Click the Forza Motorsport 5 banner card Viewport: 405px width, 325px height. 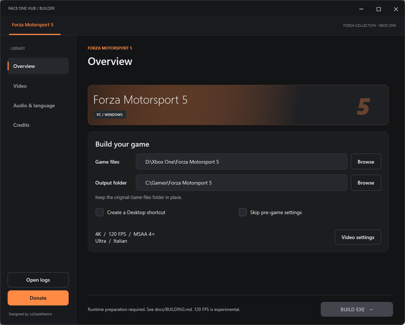pos(238,105)
